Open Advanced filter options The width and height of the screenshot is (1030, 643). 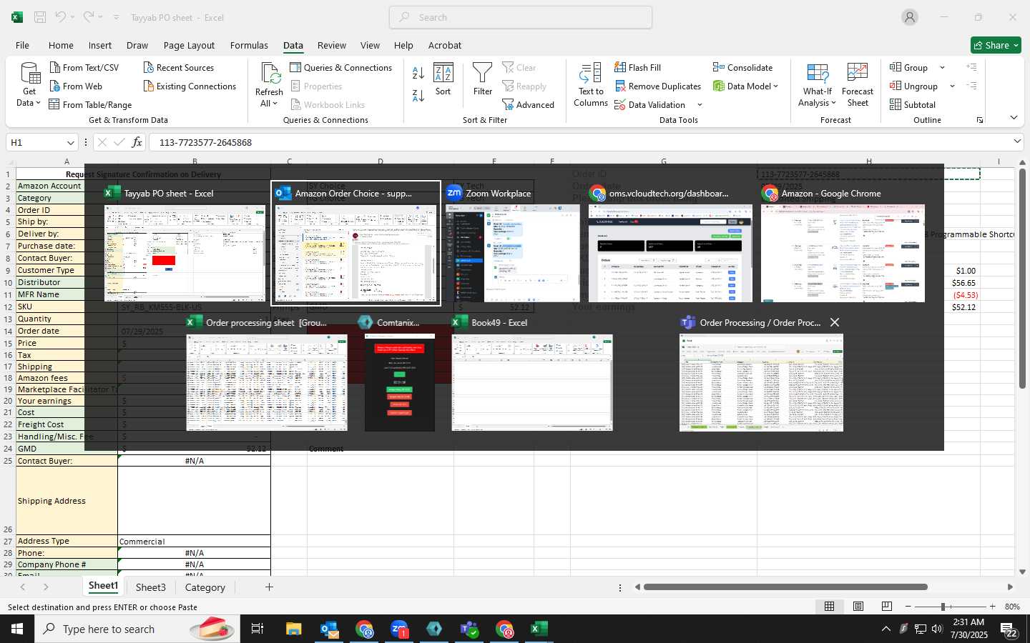528,104
